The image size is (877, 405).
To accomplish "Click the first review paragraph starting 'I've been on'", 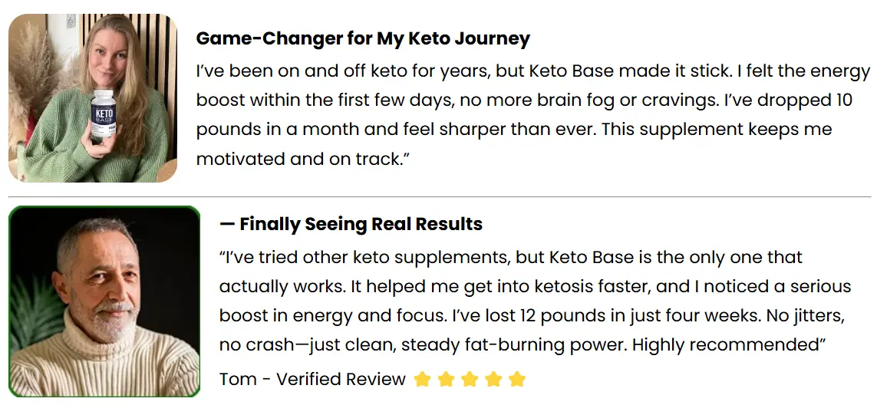I will 533,115.
